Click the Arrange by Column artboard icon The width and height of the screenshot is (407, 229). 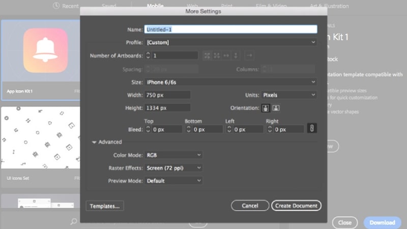tap(236, 55)
